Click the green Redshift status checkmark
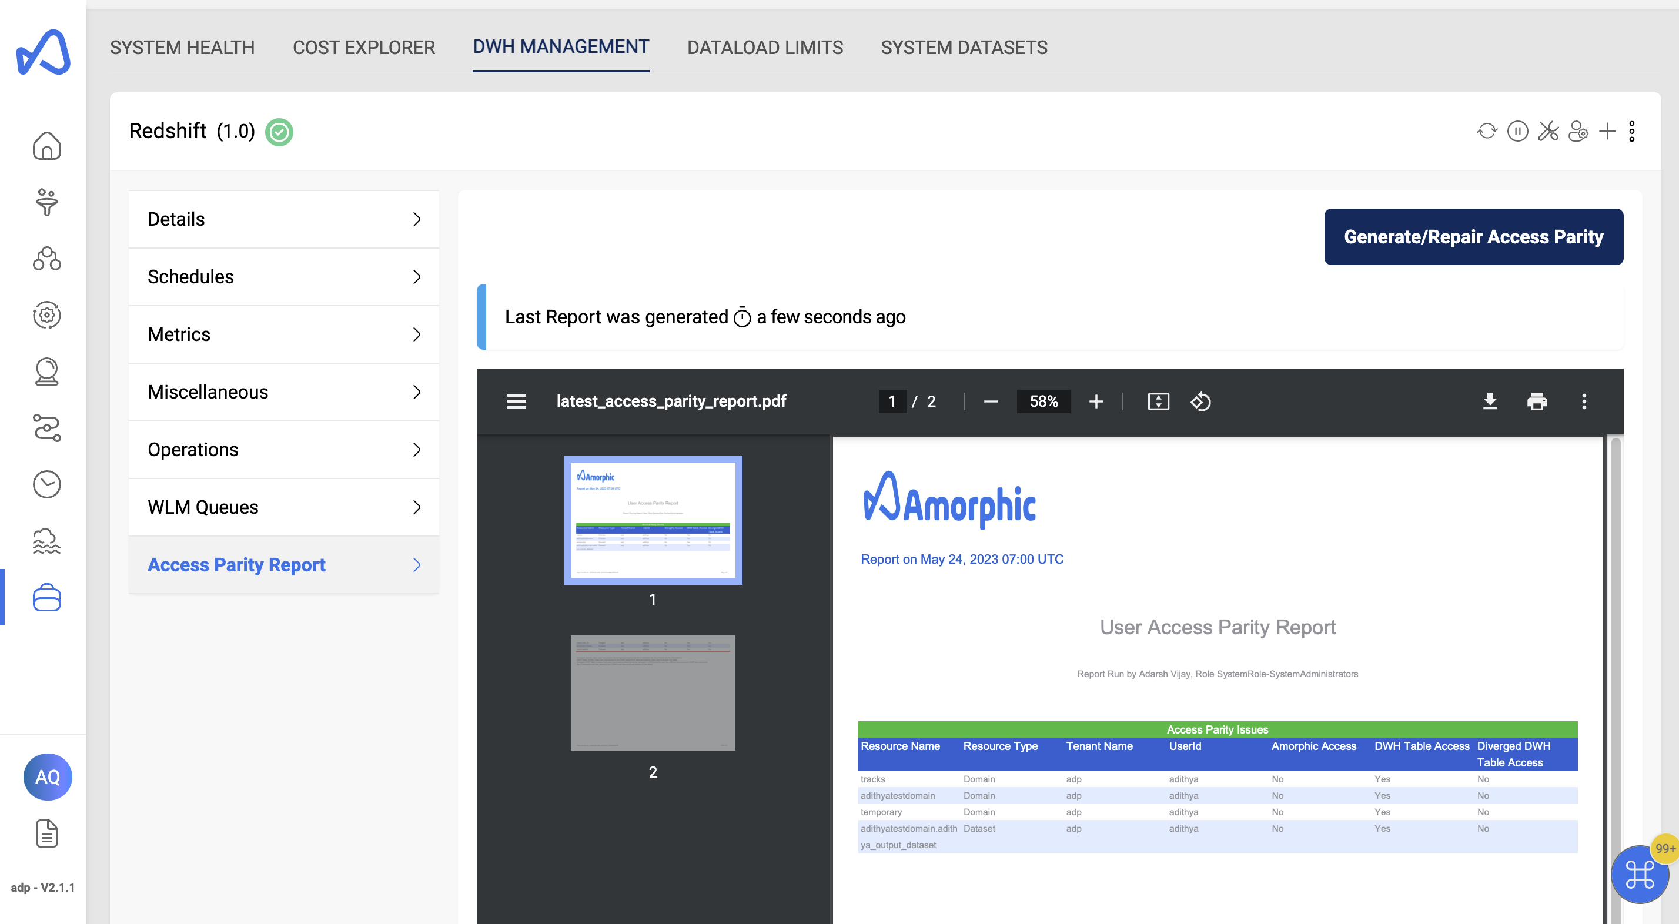 [279, 132]
